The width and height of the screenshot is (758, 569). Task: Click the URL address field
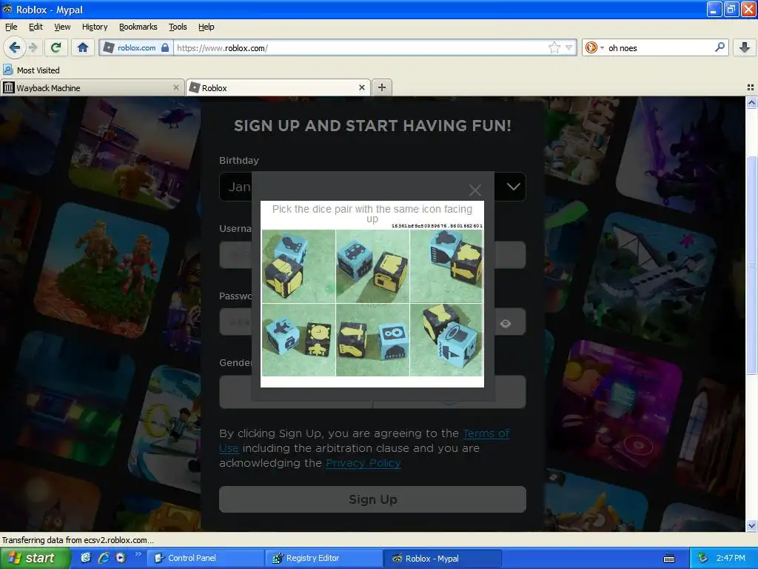pyautogui.click(x=360, y=48)
